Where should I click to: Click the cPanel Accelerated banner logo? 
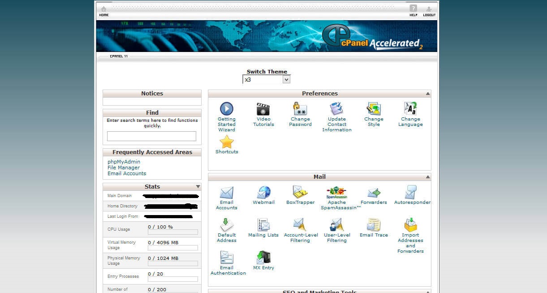click(x=373, y=37)
